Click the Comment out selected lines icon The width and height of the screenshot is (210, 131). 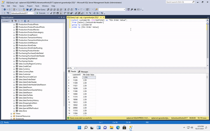click(x=87, y=13)
